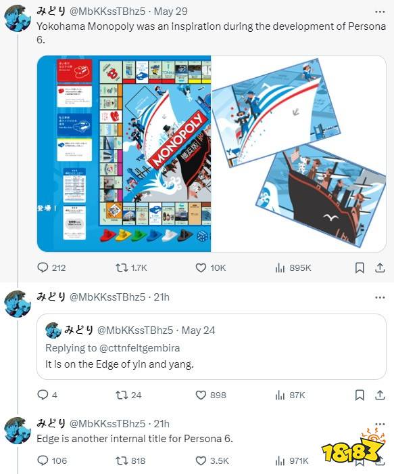Bookmark the Yokohama Monopoly tweet
The height and width of the screenshot is (474, 394).
click(x=360, y=267)
